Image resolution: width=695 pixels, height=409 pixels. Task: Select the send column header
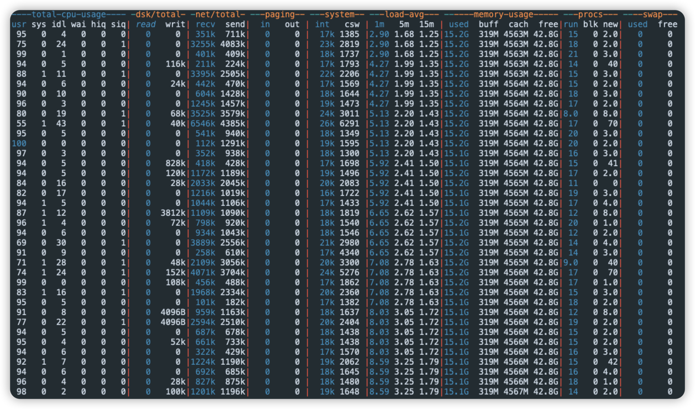pyautogui.click(x=235, y=24)
